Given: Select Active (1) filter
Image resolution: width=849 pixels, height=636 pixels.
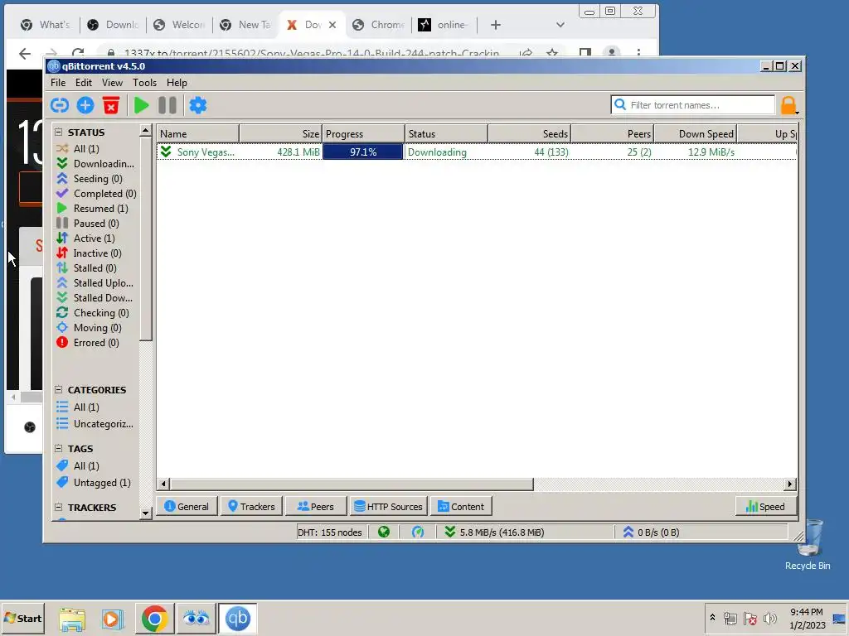Looking at the screenshot, I should tap(85, 238).
